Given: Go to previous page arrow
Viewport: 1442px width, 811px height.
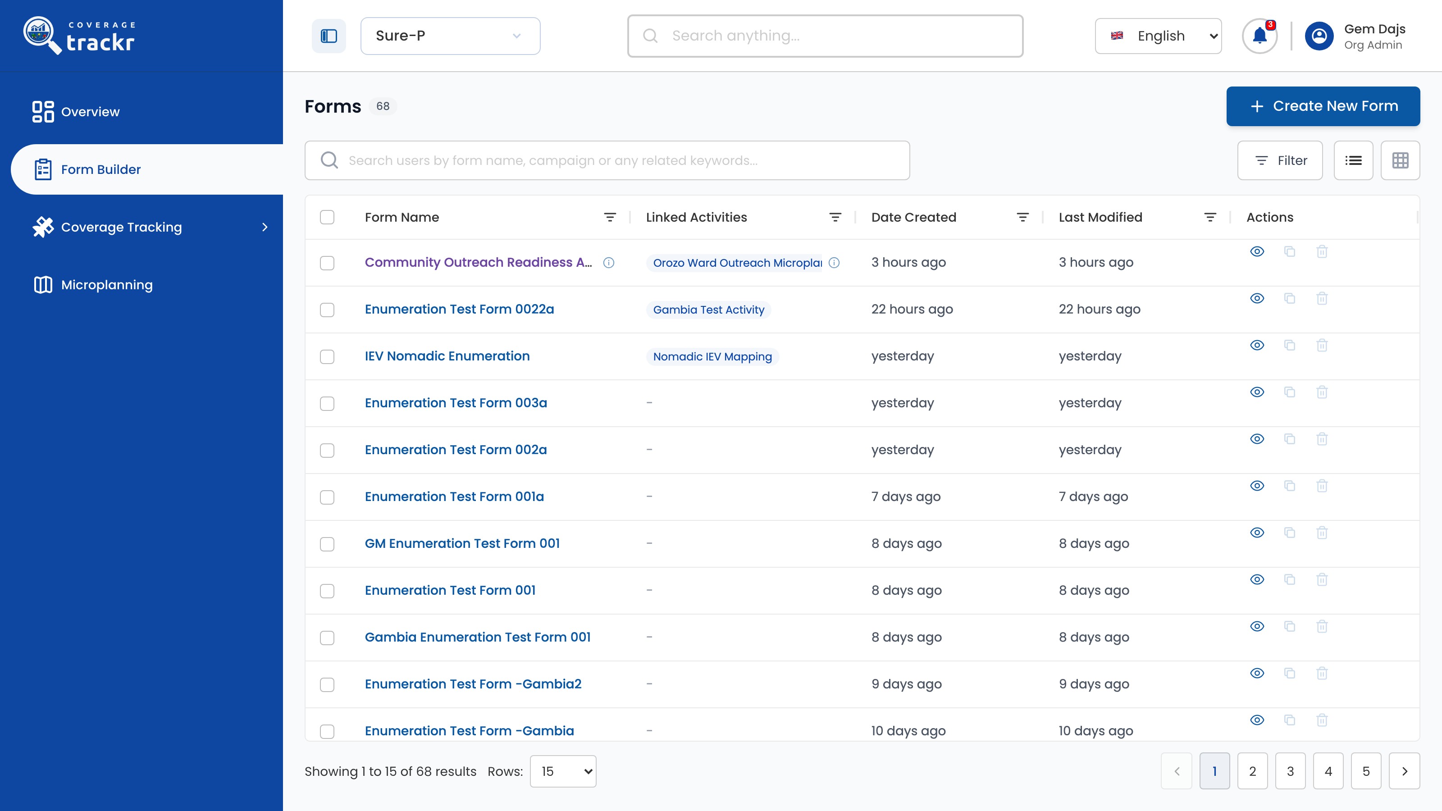Looking at the screenshot, I should 1177,771.
